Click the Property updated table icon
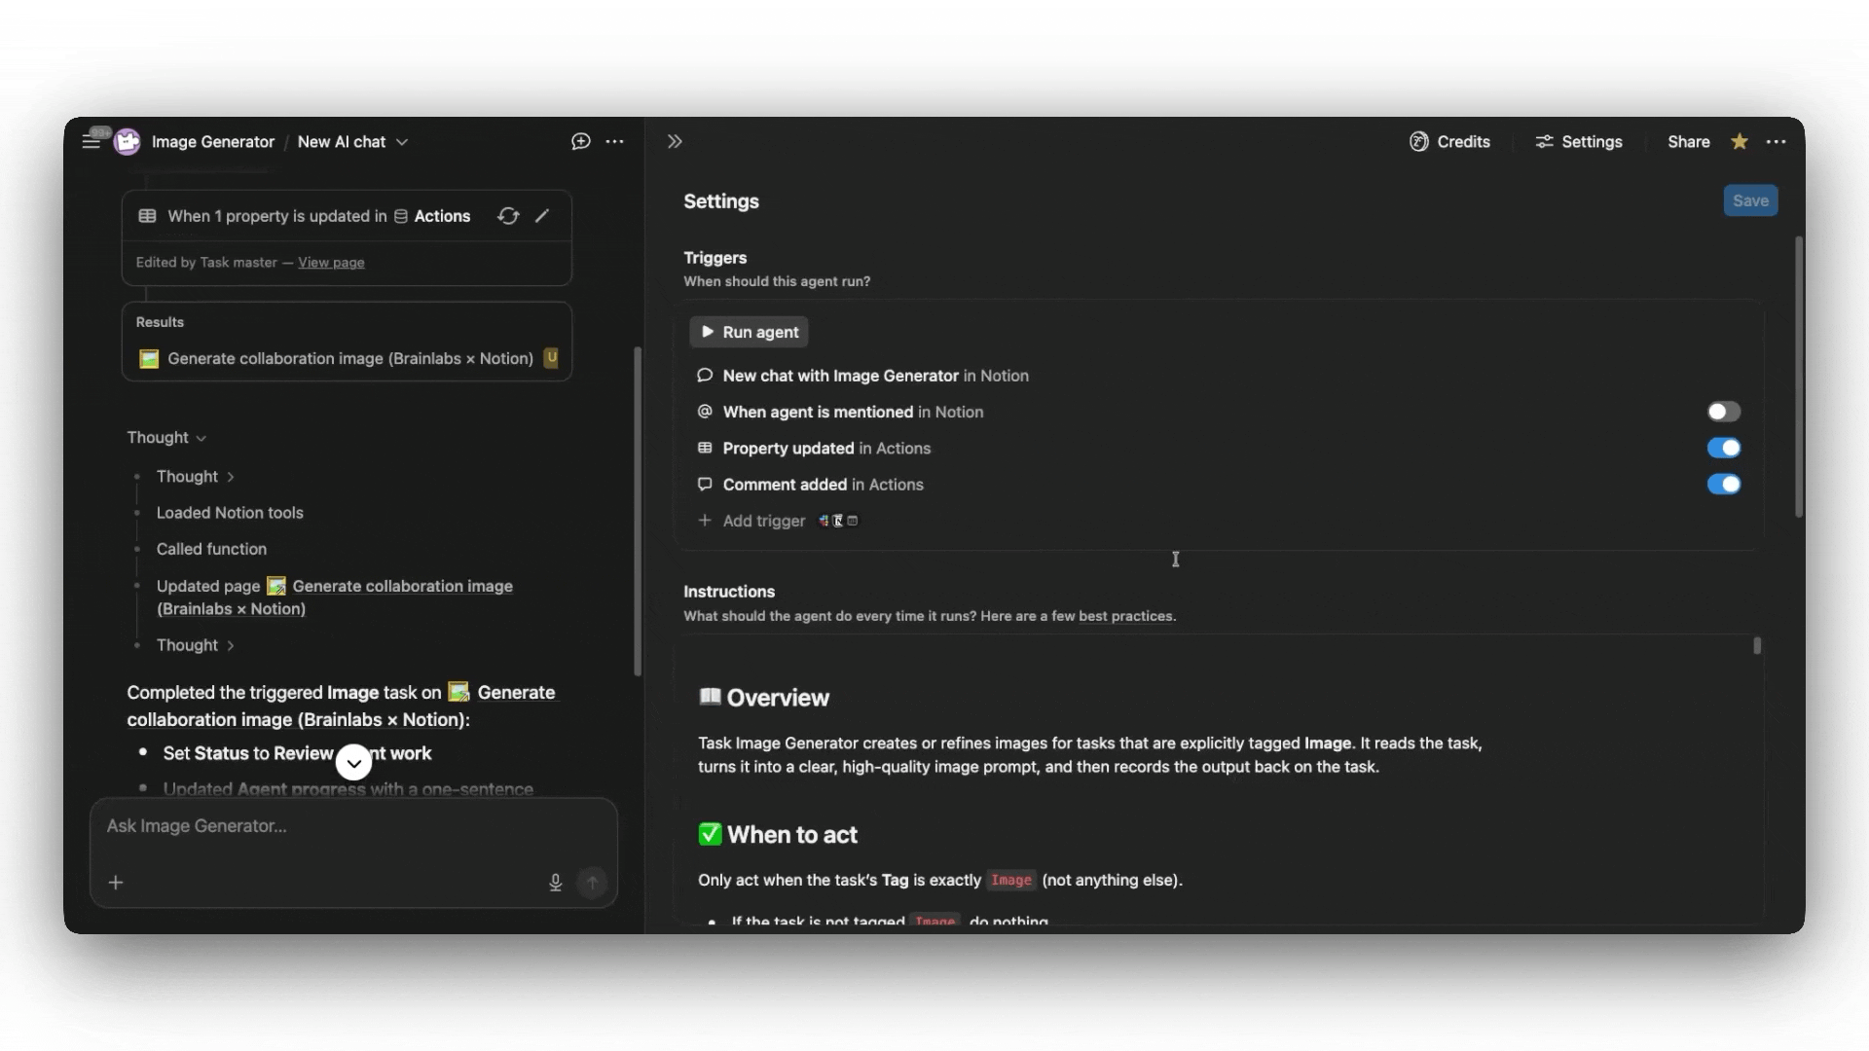 click(x=705, y=448)
